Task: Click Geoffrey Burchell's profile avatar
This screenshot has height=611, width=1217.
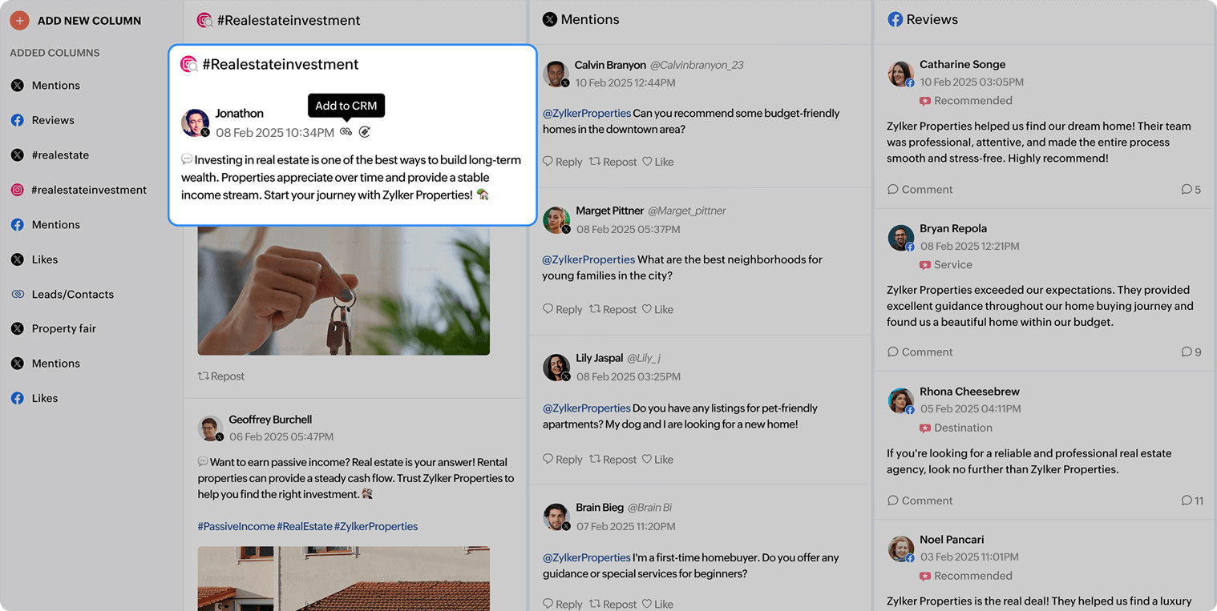Action: pos(210,428)
